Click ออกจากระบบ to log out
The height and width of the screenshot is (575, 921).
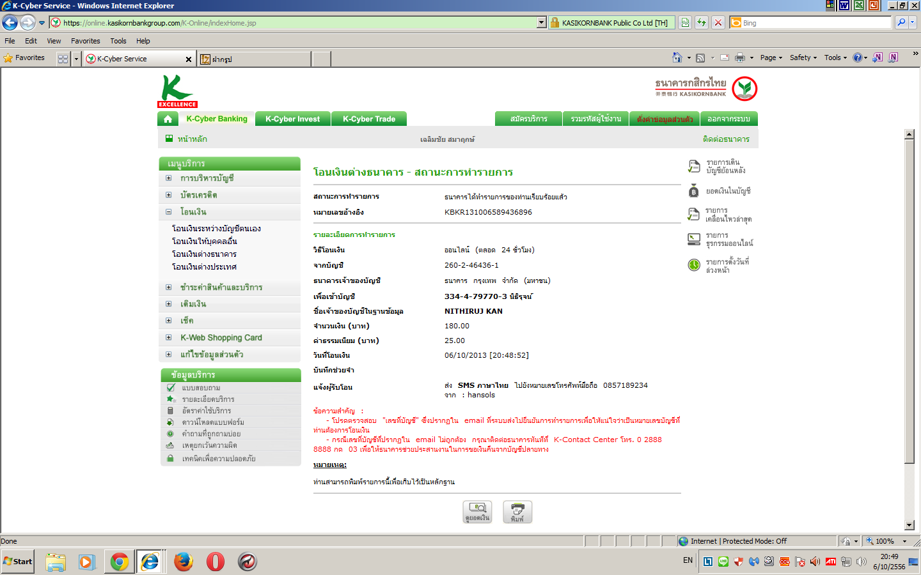728,119
